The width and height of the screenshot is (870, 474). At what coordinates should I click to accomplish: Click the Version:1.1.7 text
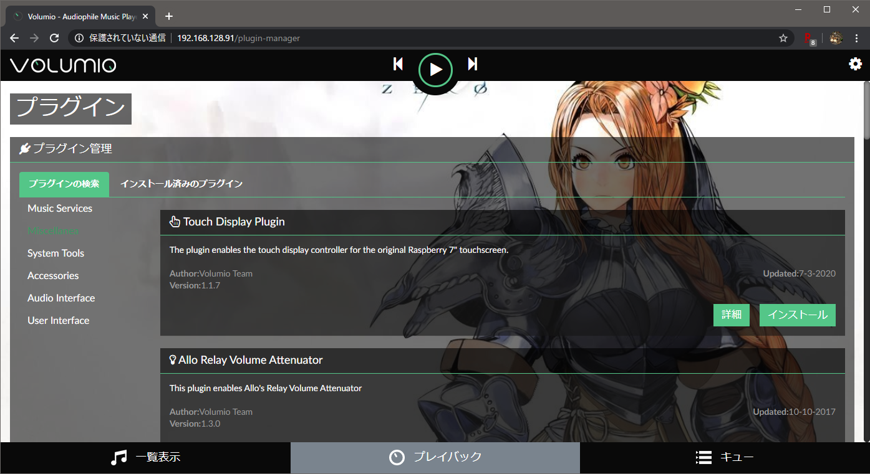point(195,285)
